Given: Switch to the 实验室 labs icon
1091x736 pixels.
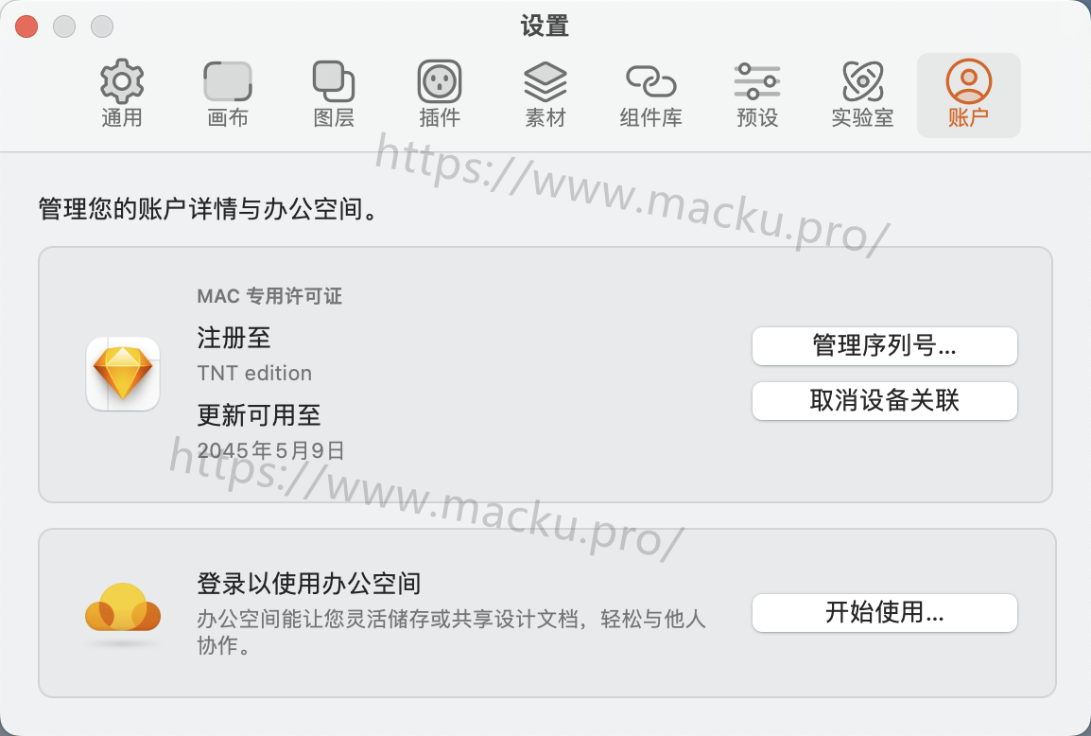Looking at the screenshot, I should coord(863,80).
